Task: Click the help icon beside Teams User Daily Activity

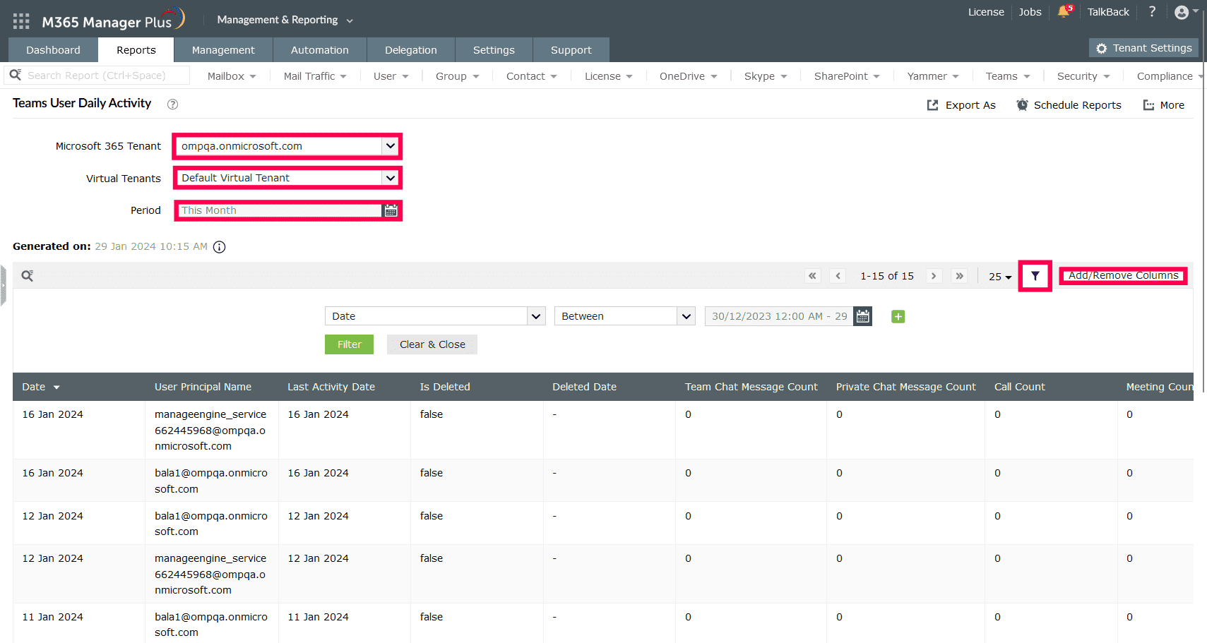Action: pos(172,104)
